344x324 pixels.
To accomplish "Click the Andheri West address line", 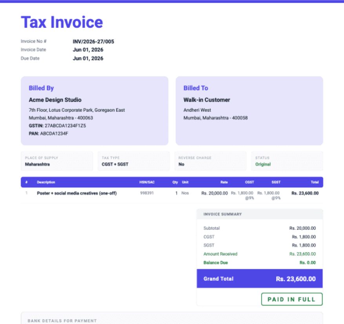I will (x=197, y=110).
